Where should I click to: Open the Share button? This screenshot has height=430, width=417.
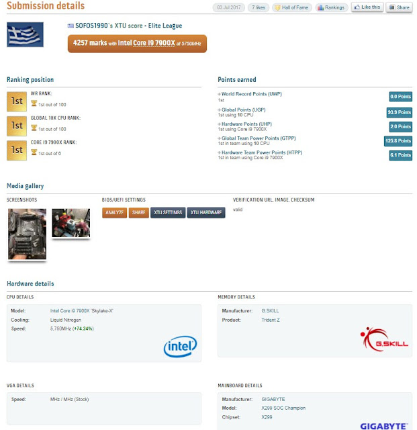(399, 7)
